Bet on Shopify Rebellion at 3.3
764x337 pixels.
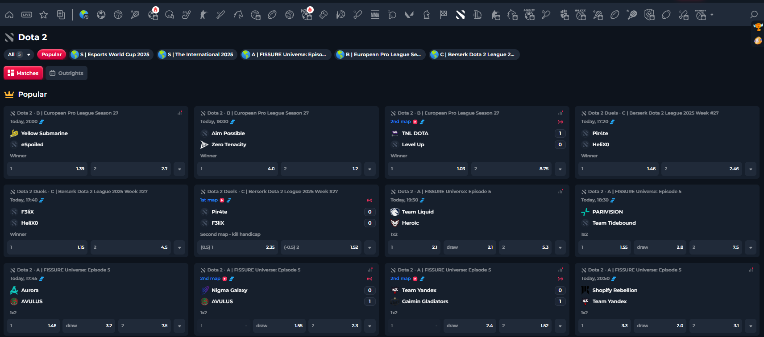[x=605, y=326]
